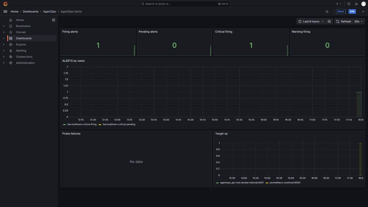Click the Alerting bell icon

(11, 50)
